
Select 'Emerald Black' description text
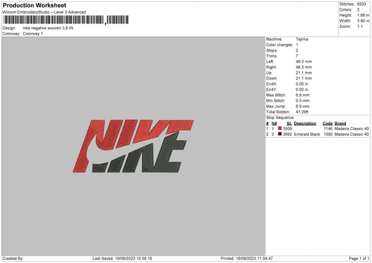pos(307,135)
